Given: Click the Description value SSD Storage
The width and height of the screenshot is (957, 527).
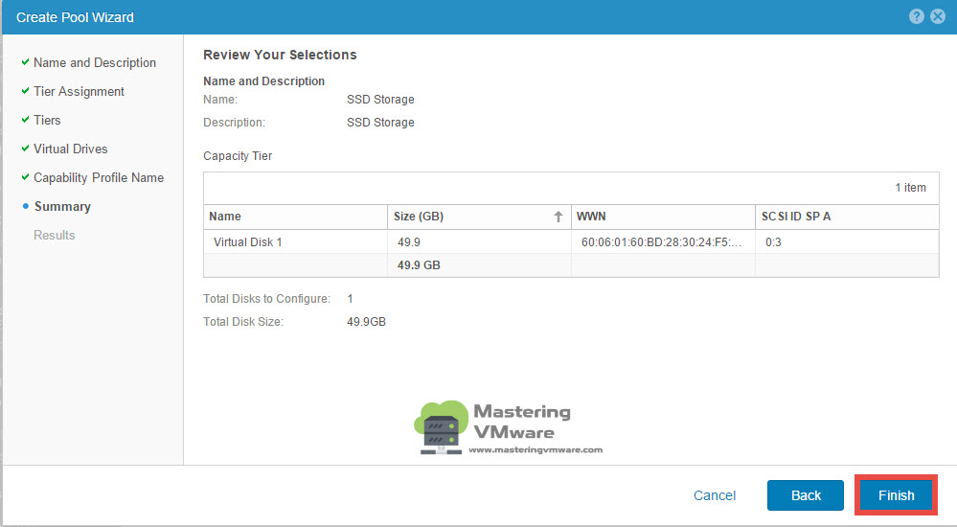Looking at the screenshot, I should tap(380, 123).
